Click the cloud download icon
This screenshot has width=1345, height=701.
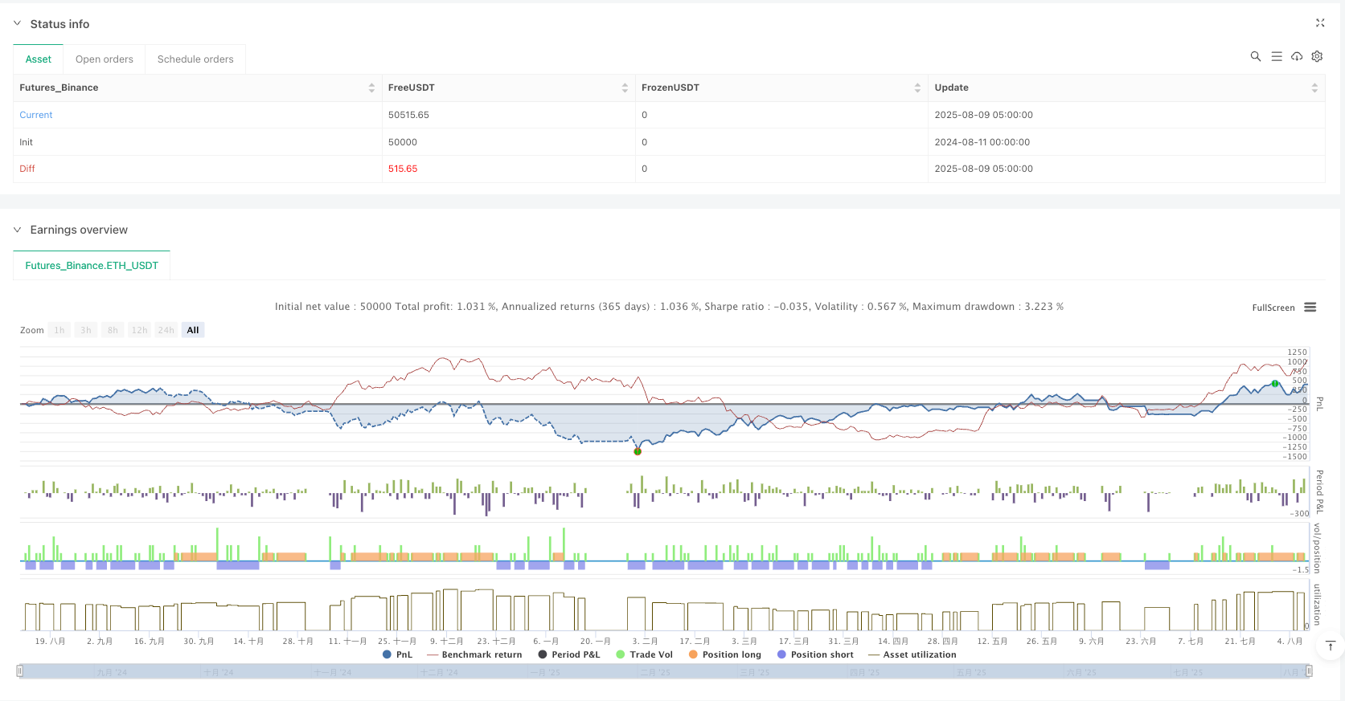1296,56
